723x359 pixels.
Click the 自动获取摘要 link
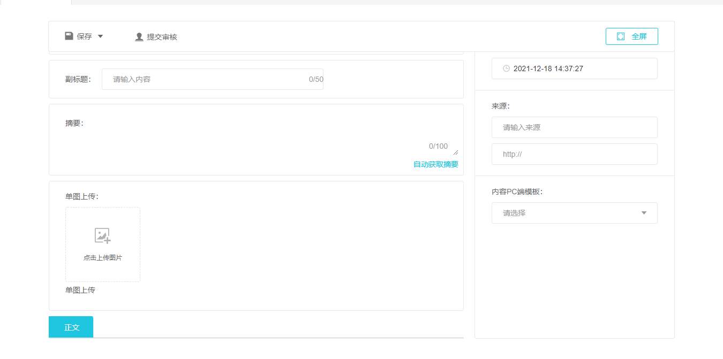(x=436, y=164)
